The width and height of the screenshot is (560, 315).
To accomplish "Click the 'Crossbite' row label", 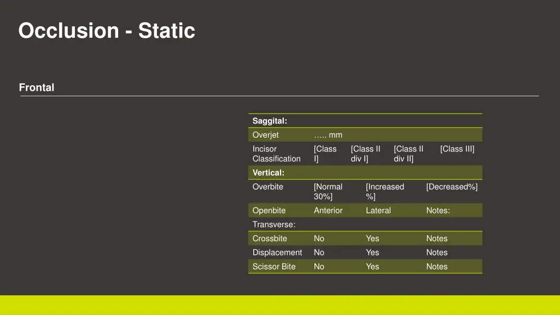I will tap(270, 238).
